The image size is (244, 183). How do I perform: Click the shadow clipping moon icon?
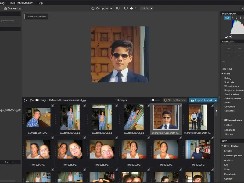pos(226,37)
